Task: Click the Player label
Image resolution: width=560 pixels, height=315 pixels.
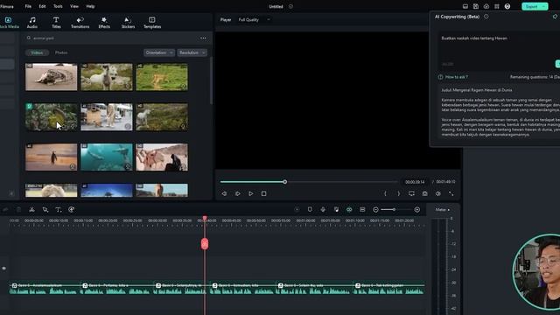Action: [226, 19]
